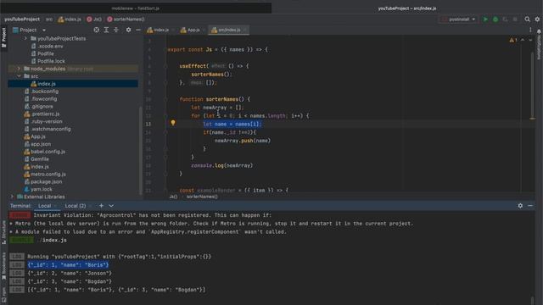
Task: Click the stop button in run toolbar
Action: click(515, 19)
